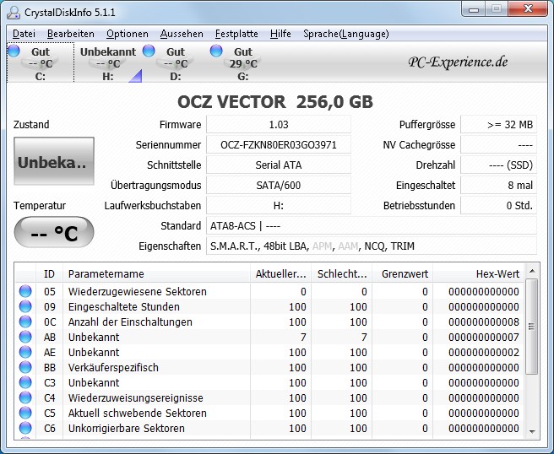Click the CrystalDiskInfo title bar app icon
The width and height of the screenshot is (554, 454).
coord(14,13)
